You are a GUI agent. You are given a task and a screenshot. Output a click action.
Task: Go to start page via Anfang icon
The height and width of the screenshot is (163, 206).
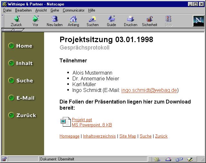pos(73,19)
